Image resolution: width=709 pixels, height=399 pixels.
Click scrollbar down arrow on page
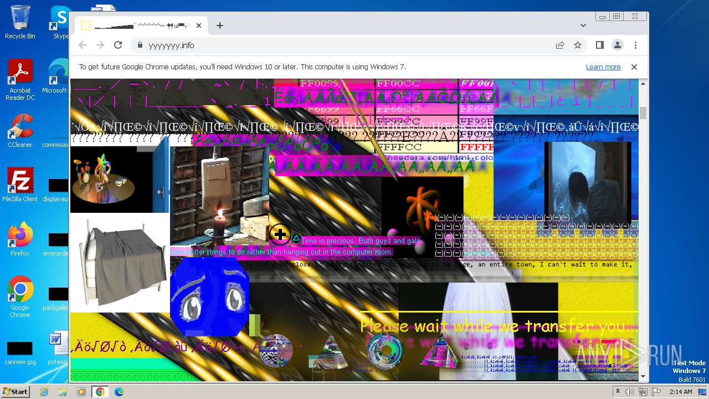[643, 377]
